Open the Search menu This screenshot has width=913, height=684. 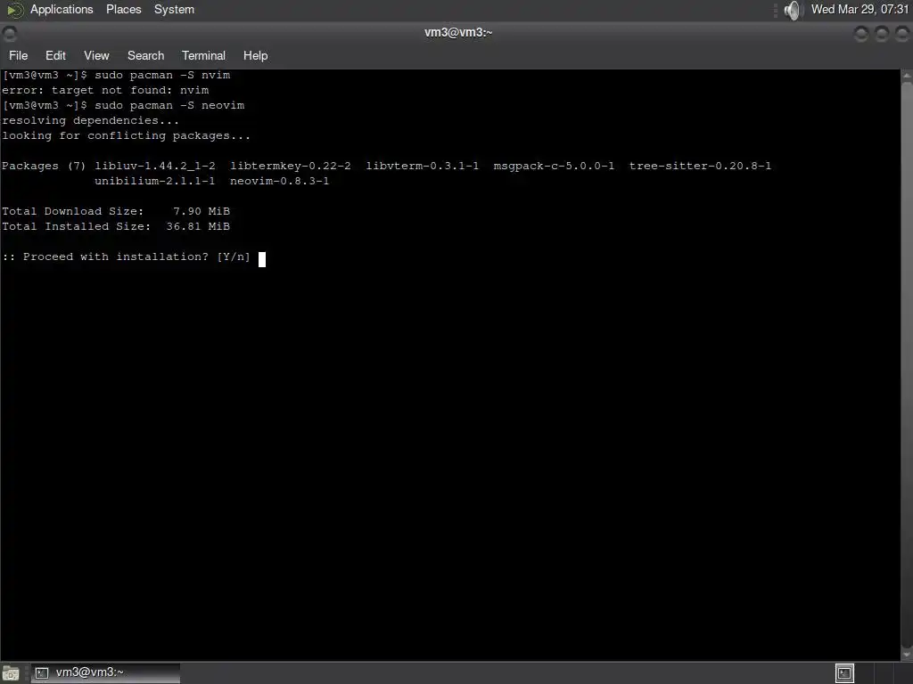point(145,56)
